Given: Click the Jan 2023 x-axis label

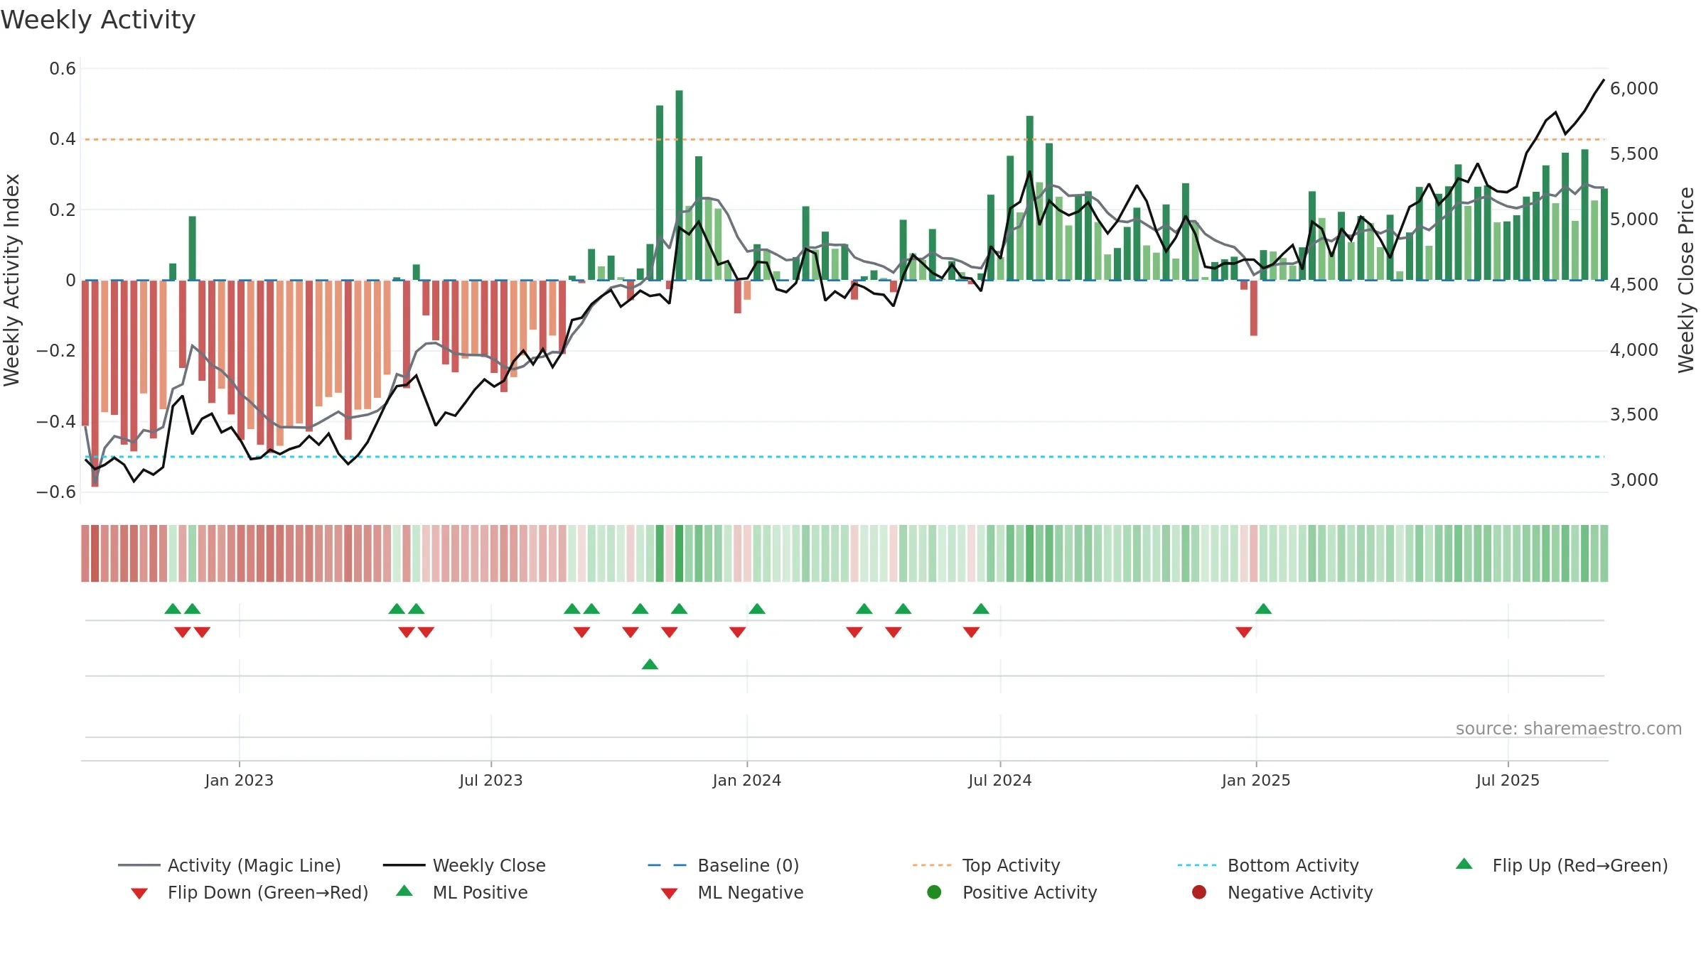Looking at the screenshot, I should (239, 780).
